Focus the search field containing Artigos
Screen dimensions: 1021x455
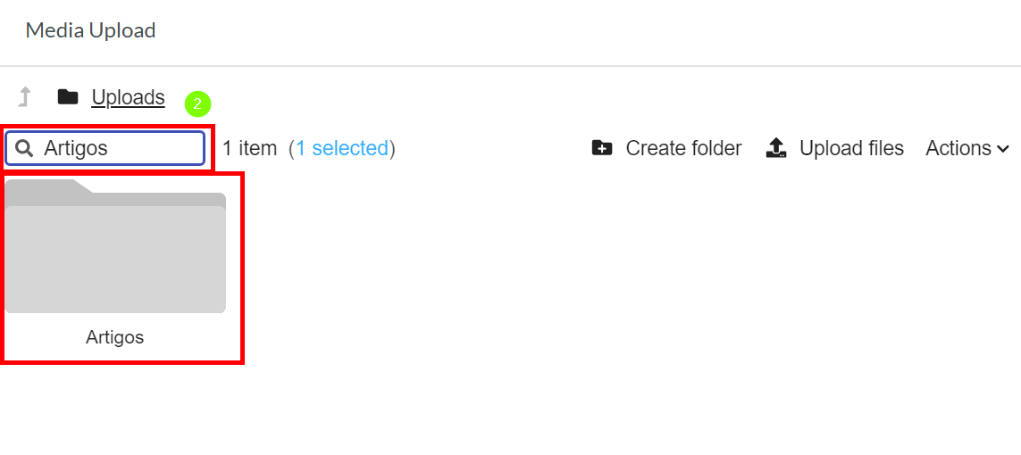coord(105,149)
